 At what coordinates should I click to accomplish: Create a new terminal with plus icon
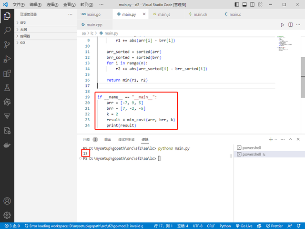click(x=271, y=139)
